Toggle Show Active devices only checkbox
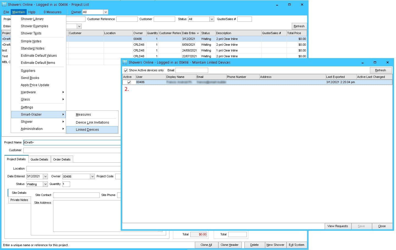This screenshot has height=250, width=396. tap(126, 70)
